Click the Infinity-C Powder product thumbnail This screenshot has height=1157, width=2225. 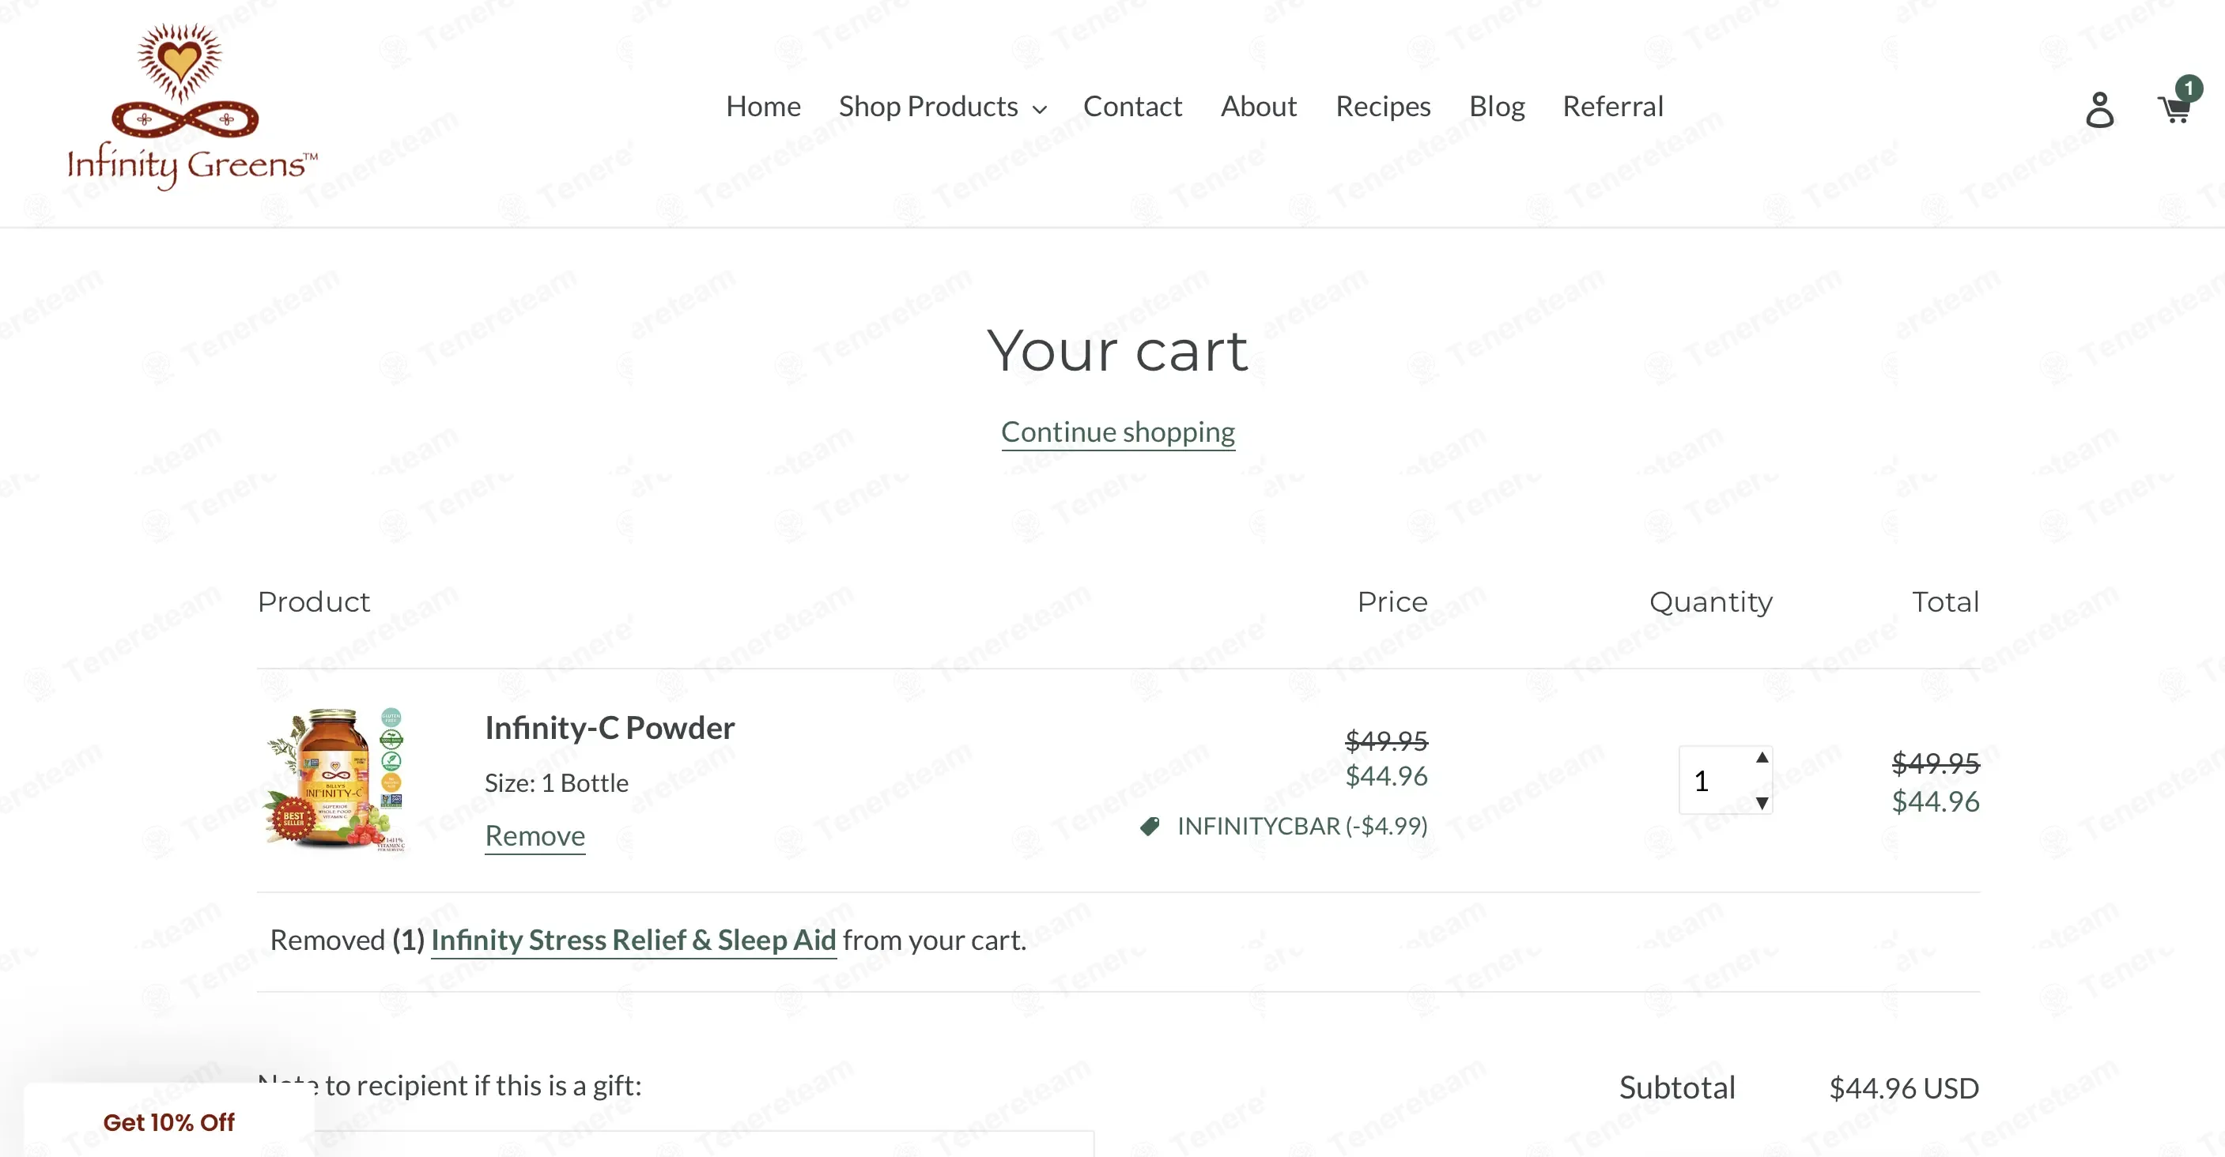coord(335,780)
